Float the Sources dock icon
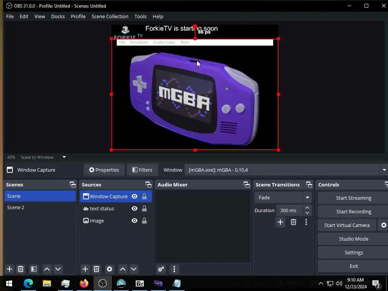The image size is (388, 291). click(x=148, y=185)
